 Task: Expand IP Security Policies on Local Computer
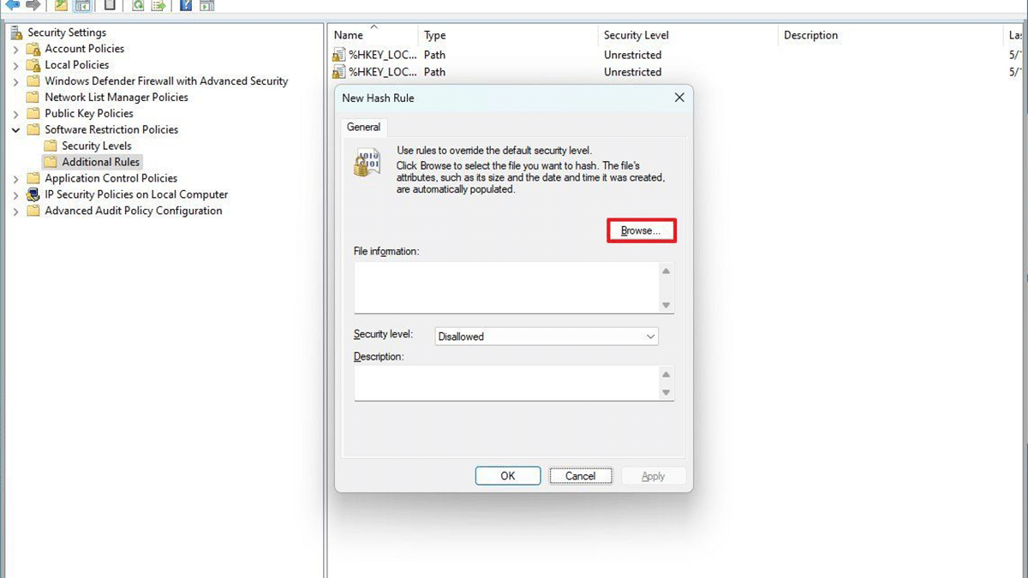15,195
